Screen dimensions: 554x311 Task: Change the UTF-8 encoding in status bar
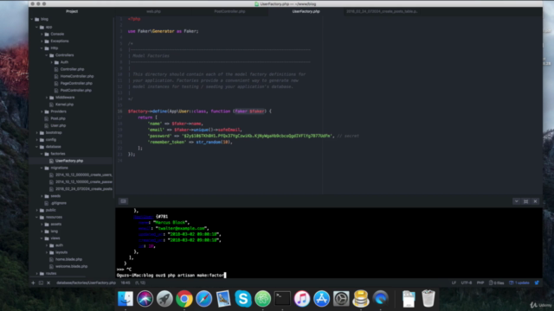pyautogui.click(x=467, y=282)
